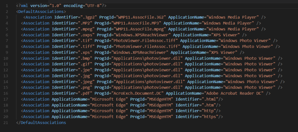The image size is (298, 132).
Task: Click the identifier value ".jpe"
Action: tap(85, 70)
